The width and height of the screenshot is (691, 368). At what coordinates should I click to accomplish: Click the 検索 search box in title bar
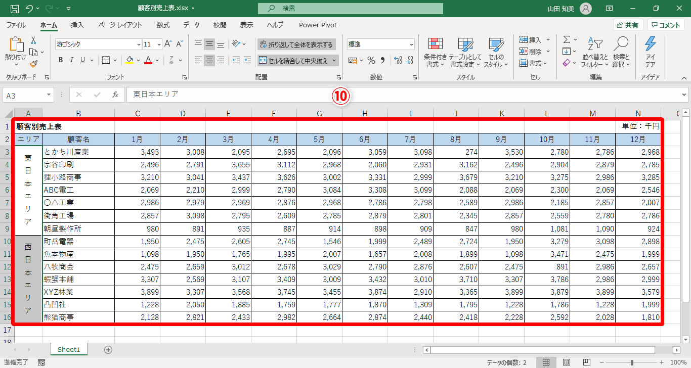point(350,9)
